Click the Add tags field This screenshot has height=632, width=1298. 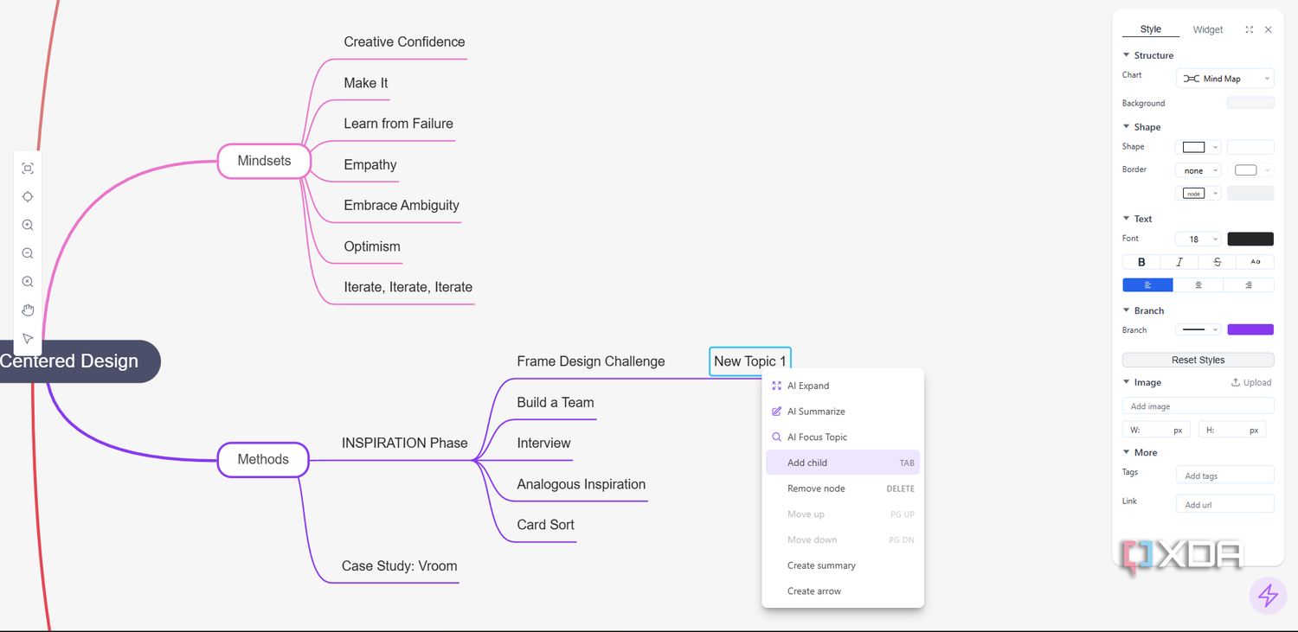(x=1225, y=475)
